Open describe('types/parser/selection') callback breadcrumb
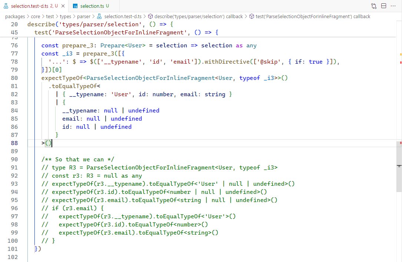The width and height of the screenshot is (402, 262). click(x=199, y=16)
